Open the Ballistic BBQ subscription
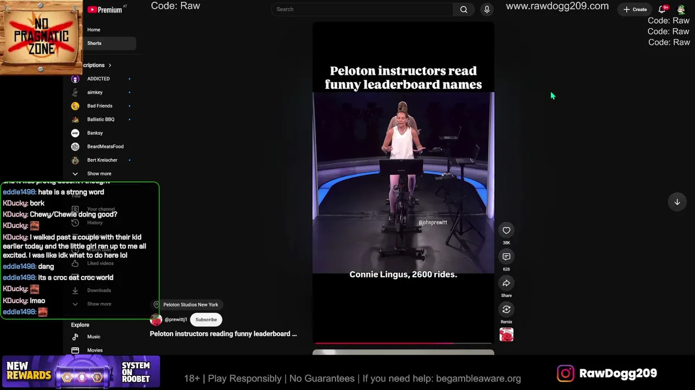 101,119
